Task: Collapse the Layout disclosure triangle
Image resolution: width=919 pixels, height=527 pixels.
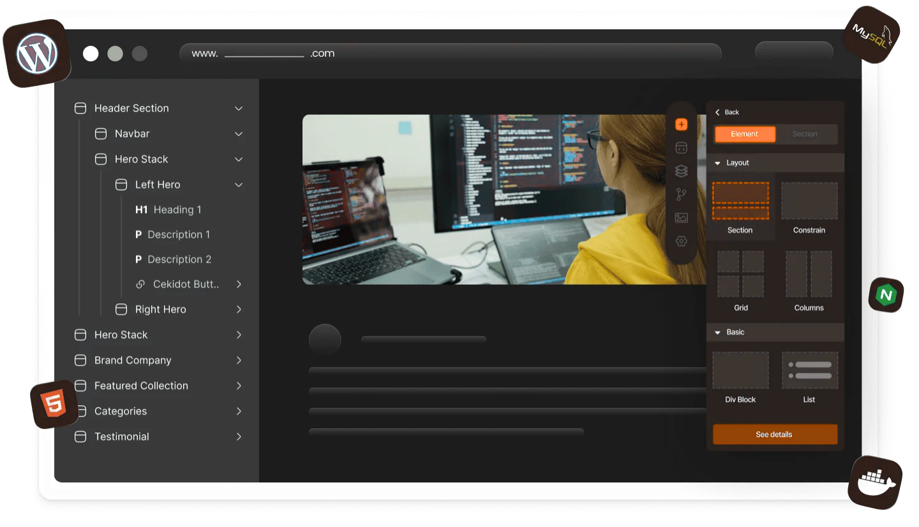Action: pyautogui.click(x=717, y=163)
